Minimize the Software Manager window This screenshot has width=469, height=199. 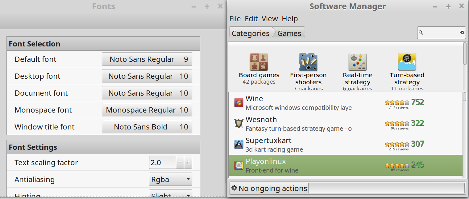(x=435, y=6)
